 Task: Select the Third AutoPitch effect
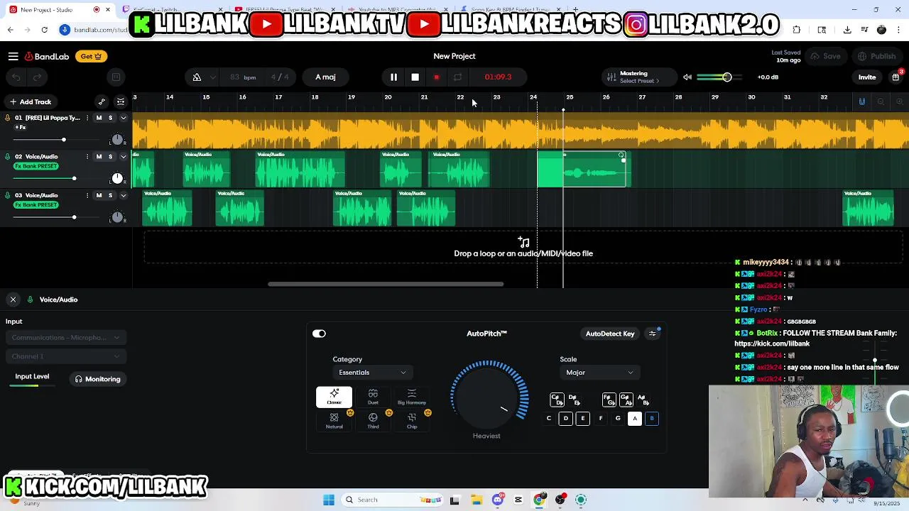click(x=373, y=421)
